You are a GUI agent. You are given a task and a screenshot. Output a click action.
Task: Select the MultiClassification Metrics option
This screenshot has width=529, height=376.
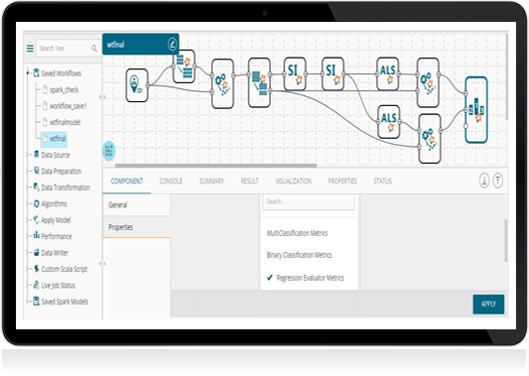[297, 233]
